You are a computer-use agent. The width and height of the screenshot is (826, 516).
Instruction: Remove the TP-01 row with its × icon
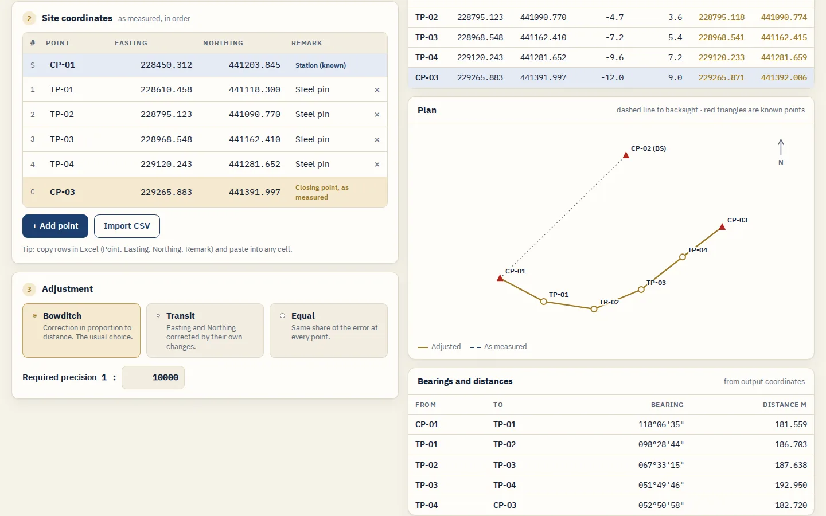pyautogui.click(x=377, y=90)
